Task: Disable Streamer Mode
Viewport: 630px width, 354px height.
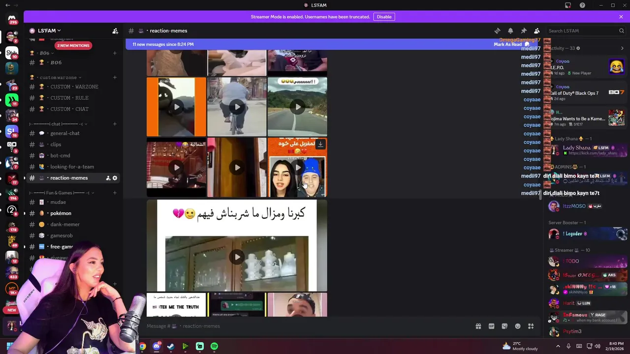Action: click(x=384, y=17)
